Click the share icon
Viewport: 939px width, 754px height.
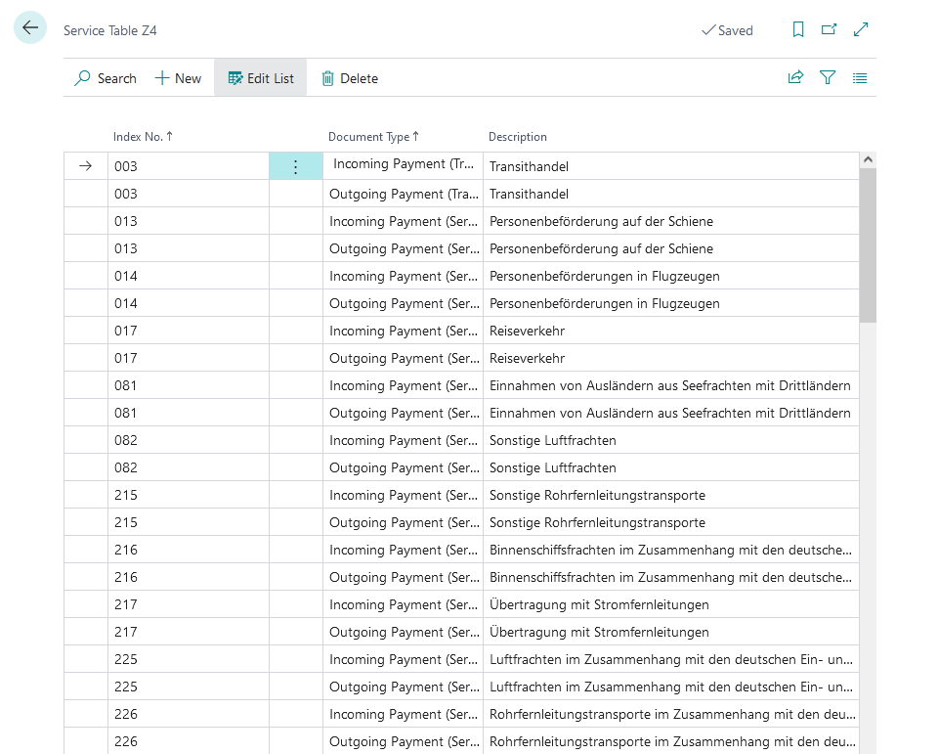(x=795, y=78)
